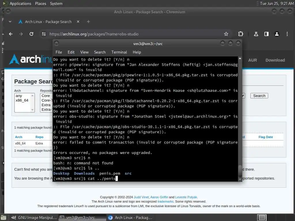The width and height of the screenshot is (295, 221).
Task: Click 'Downloads' directory name in terminal output
Action: pos(84,174)
